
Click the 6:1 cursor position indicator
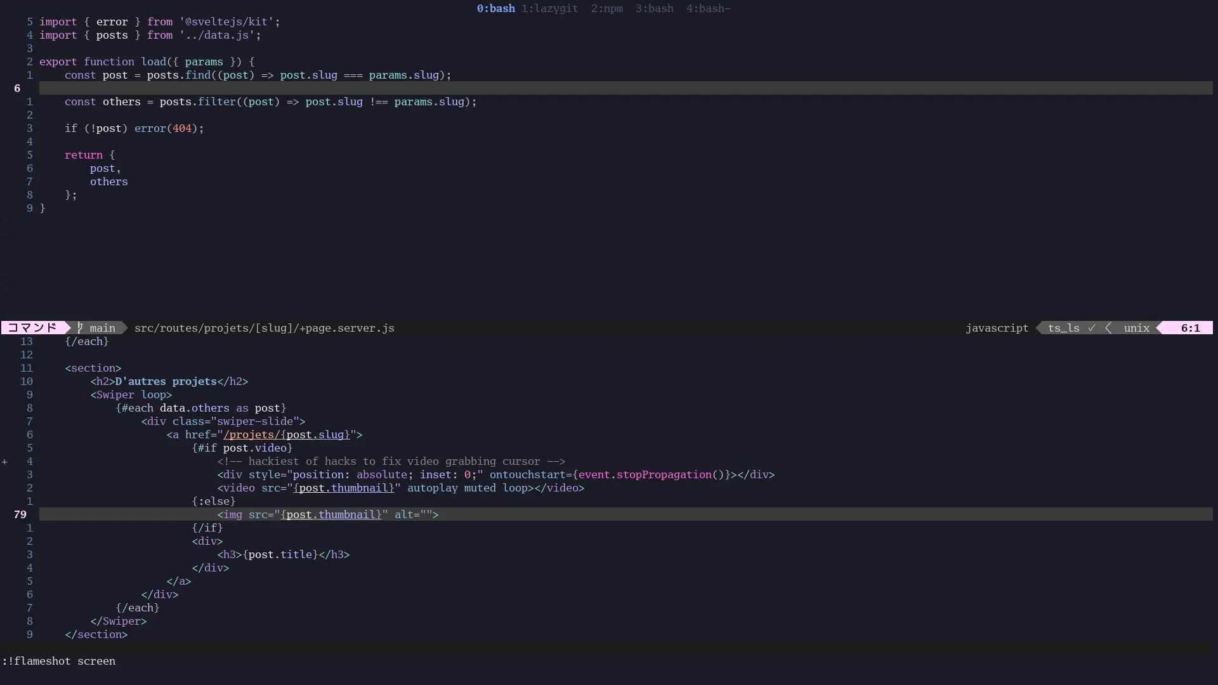[1190, 328]
